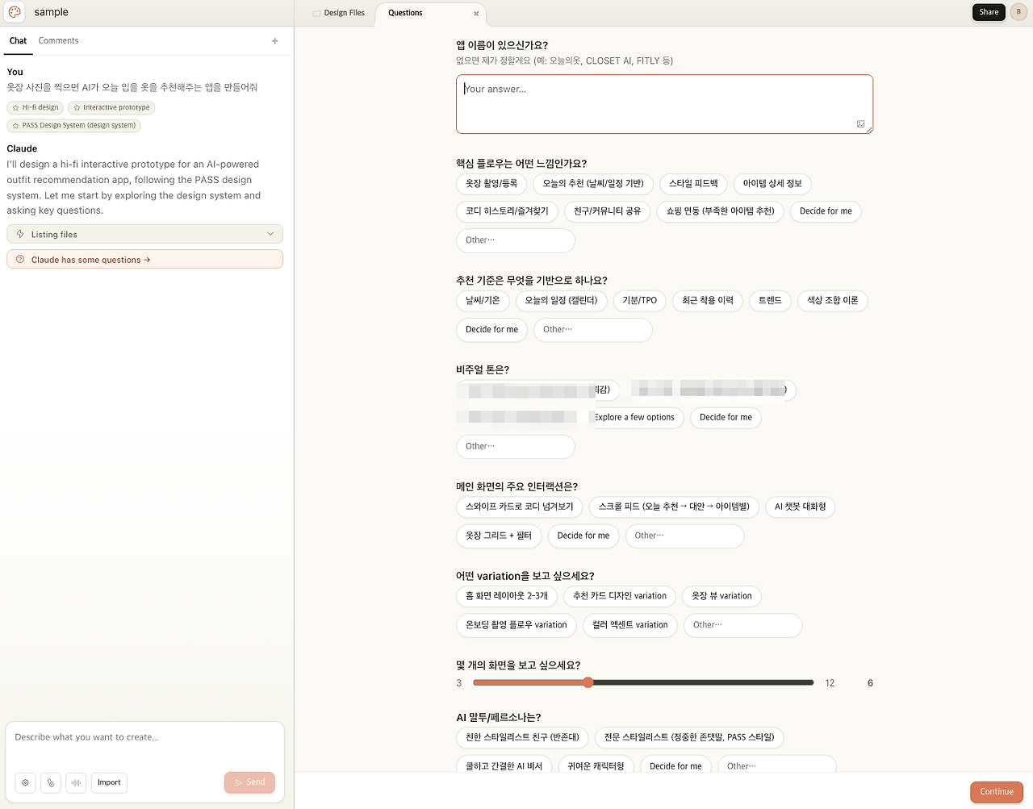Choose Decide for me under 핵심 플로우
Image resolution: width=1033 pixels, height=809 pixels.
(826, 211)
